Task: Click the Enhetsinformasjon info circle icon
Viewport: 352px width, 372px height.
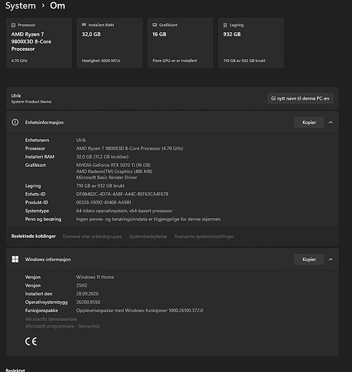Action: pos(15,122)
